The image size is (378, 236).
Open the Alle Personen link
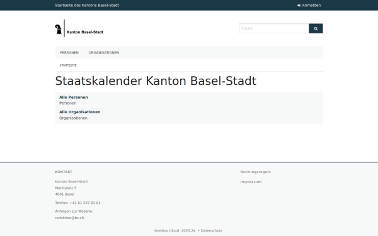pos(74,98)
